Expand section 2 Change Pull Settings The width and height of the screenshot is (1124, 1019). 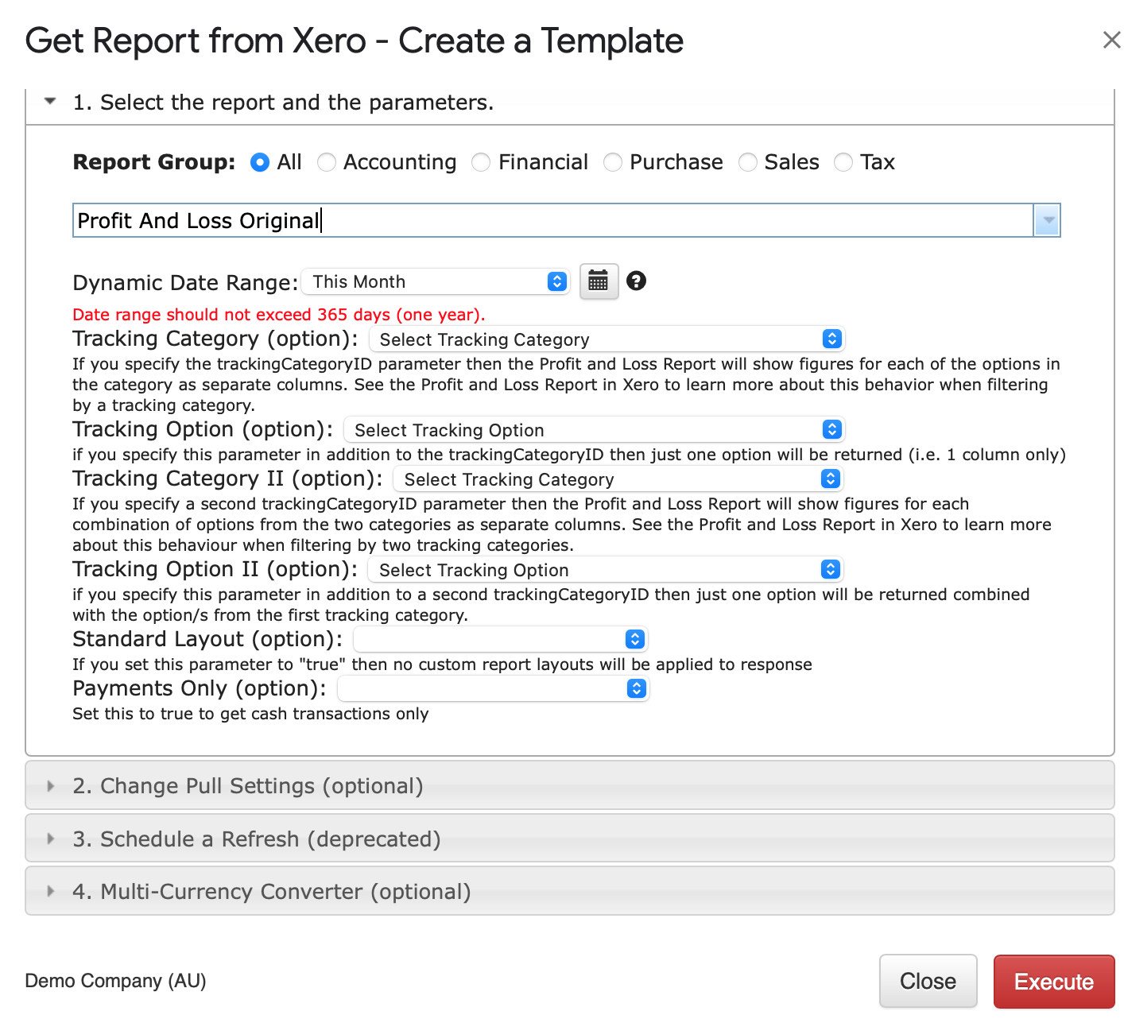coord(569,786)
